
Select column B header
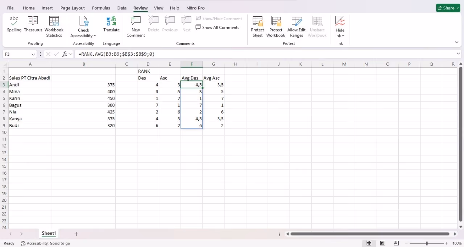(x=84, y=64)
